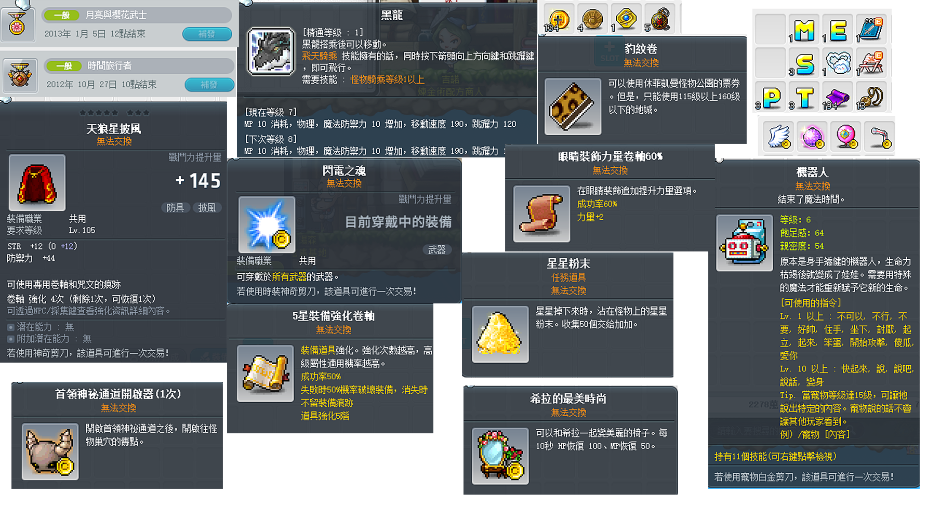Toggle the 潛在能力 bullet indicator
The width and height of the screenshot is (927, 505).
[x=11, y=327]
